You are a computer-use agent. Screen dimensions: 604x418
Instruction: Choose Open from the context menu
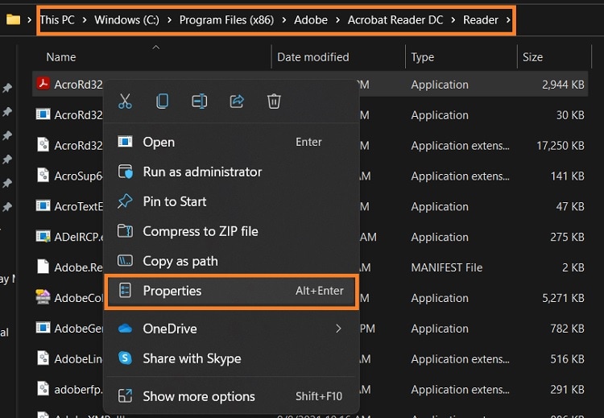click(x=159, y=142)
